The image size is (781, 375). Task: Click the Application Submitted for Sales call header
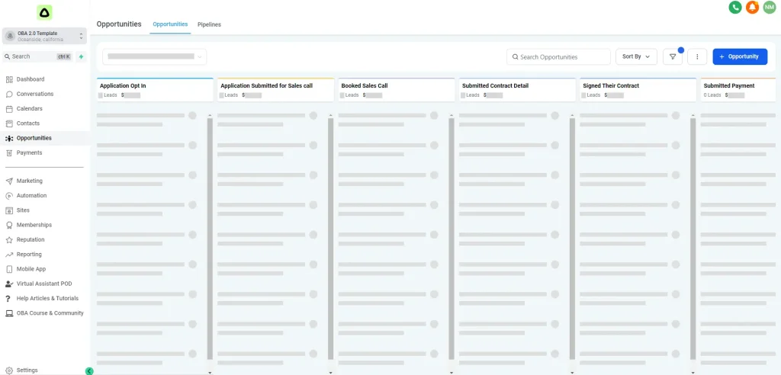click(276, 90)
